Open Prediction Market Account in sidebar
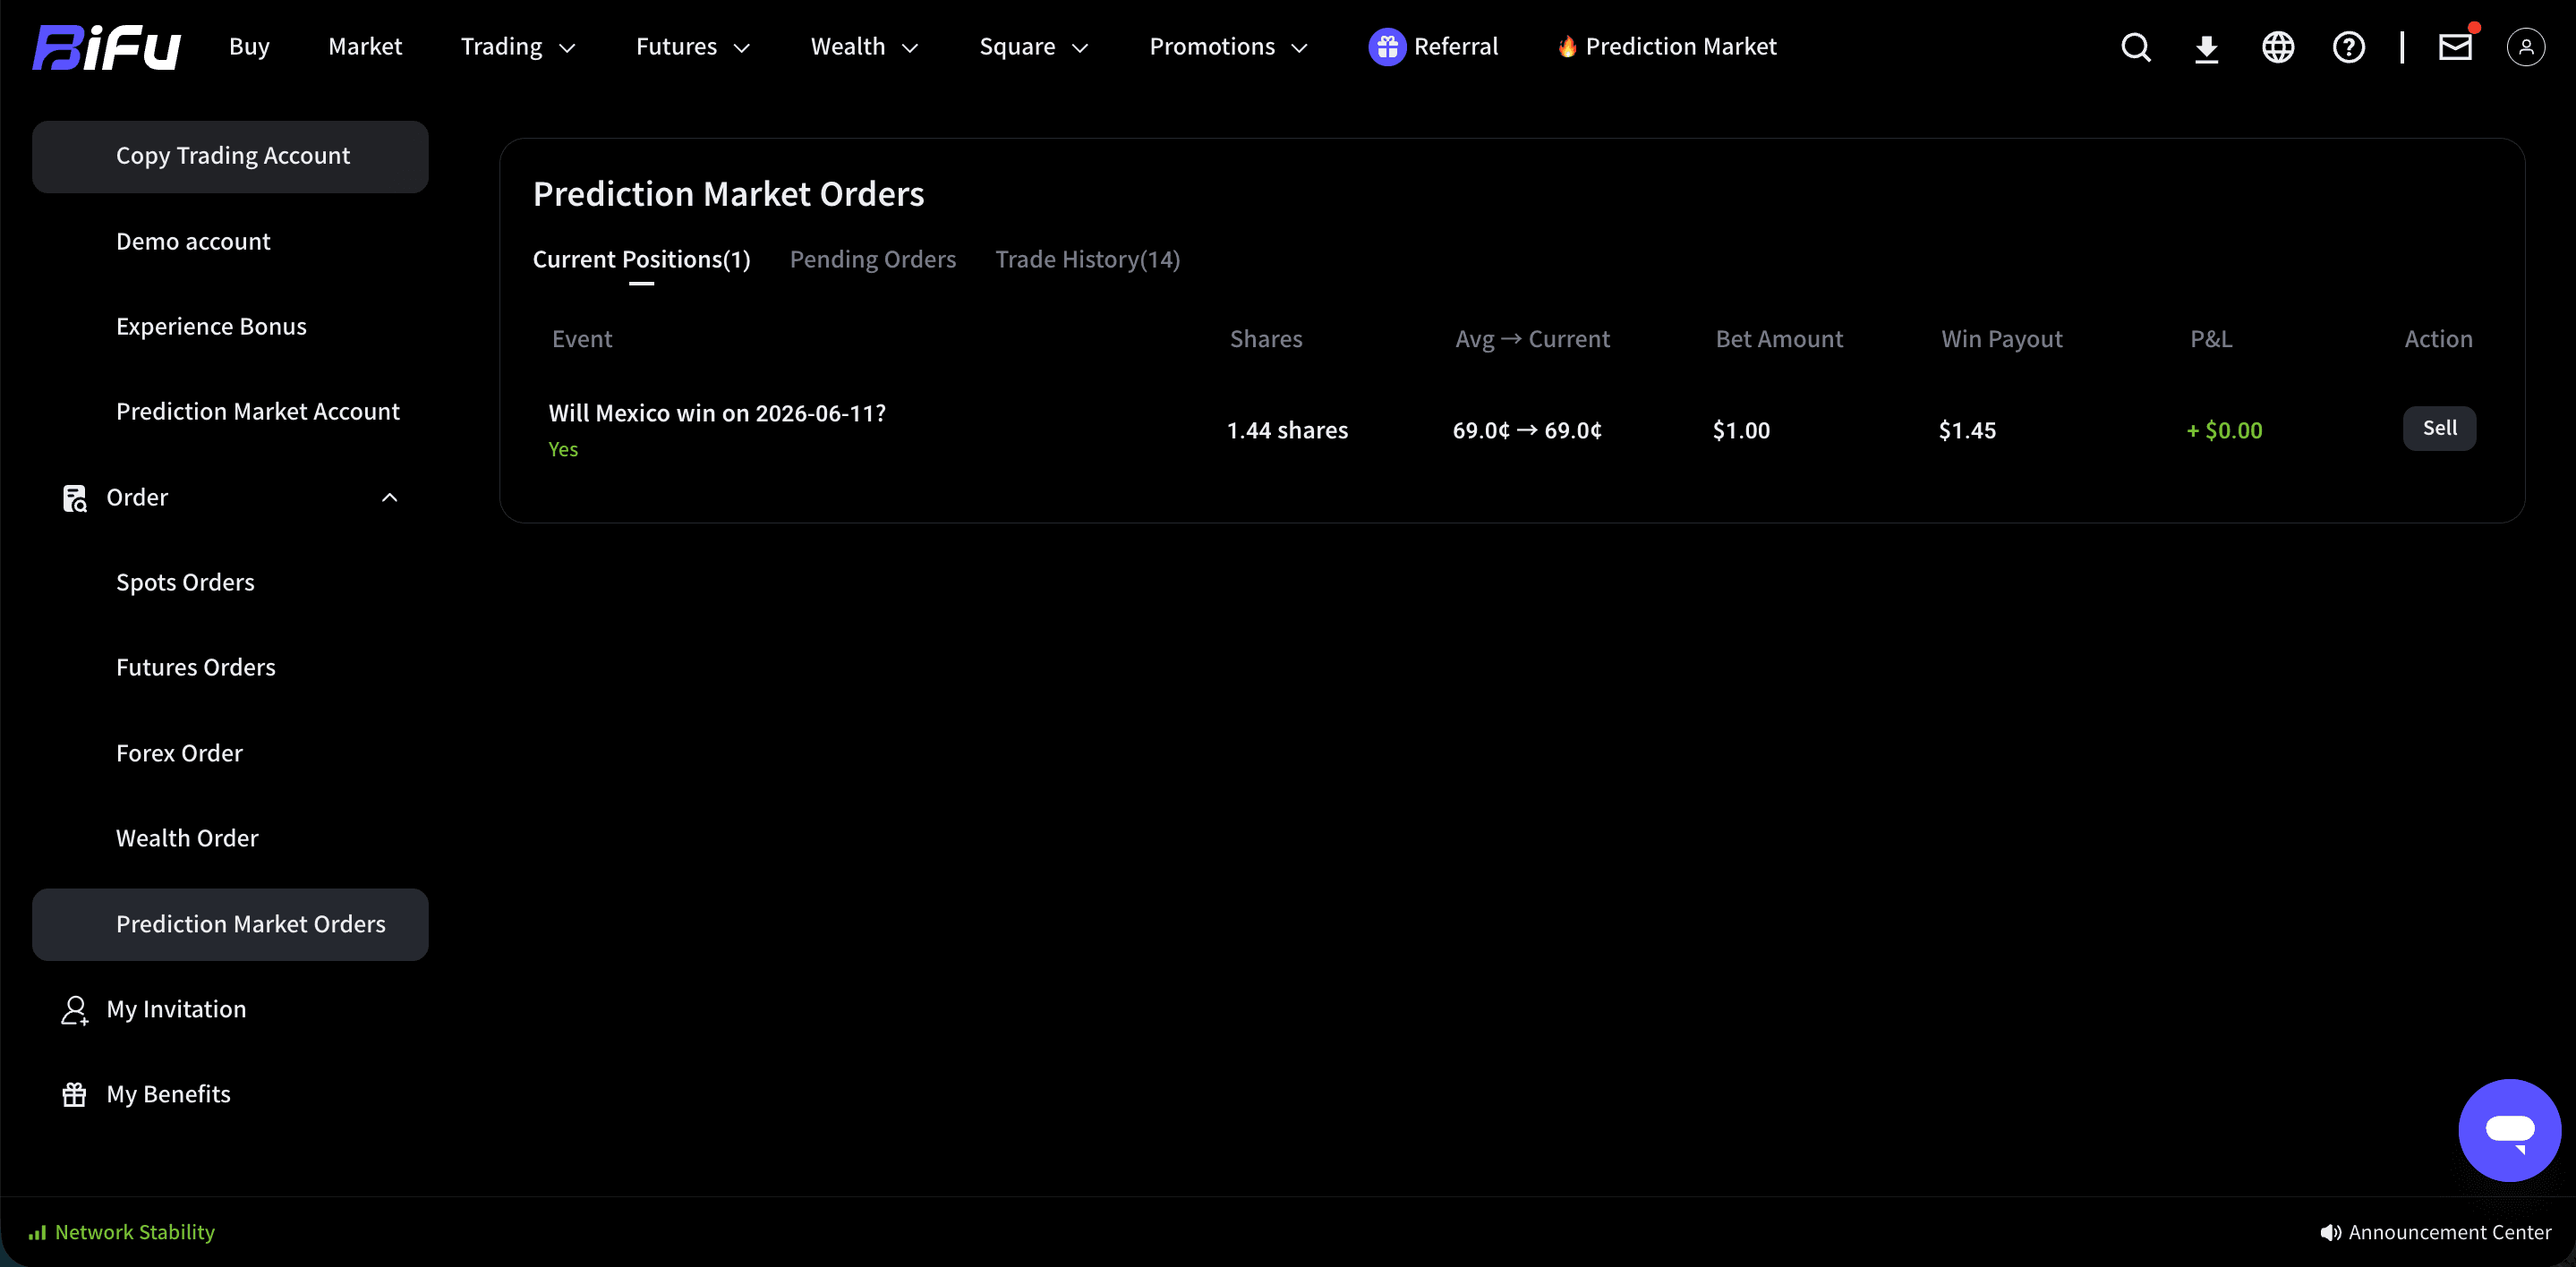The height and width of the screenshot is (1267, 2576). click(x=257, y=412)
